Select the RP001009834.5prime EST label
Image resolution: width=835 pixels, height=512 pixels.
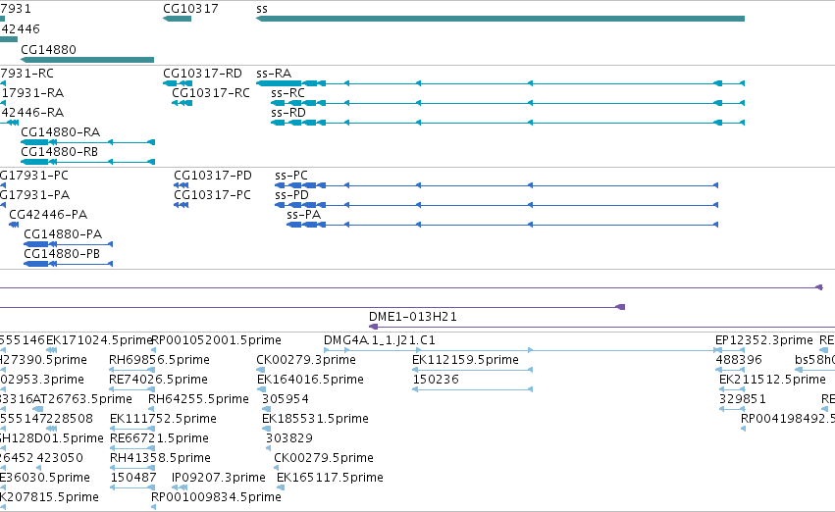point(216,497)
